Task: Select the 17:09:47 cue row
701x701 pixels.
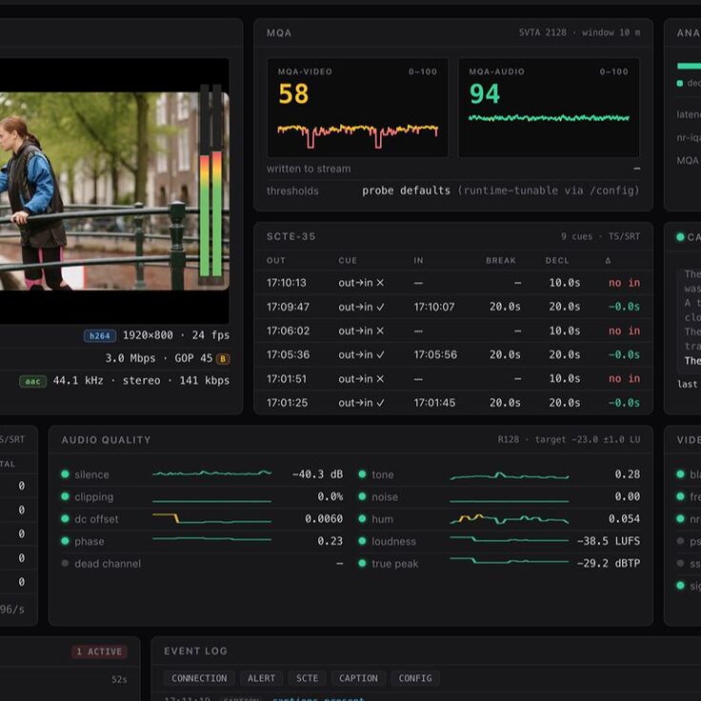Action: click(x=453, y=307)
